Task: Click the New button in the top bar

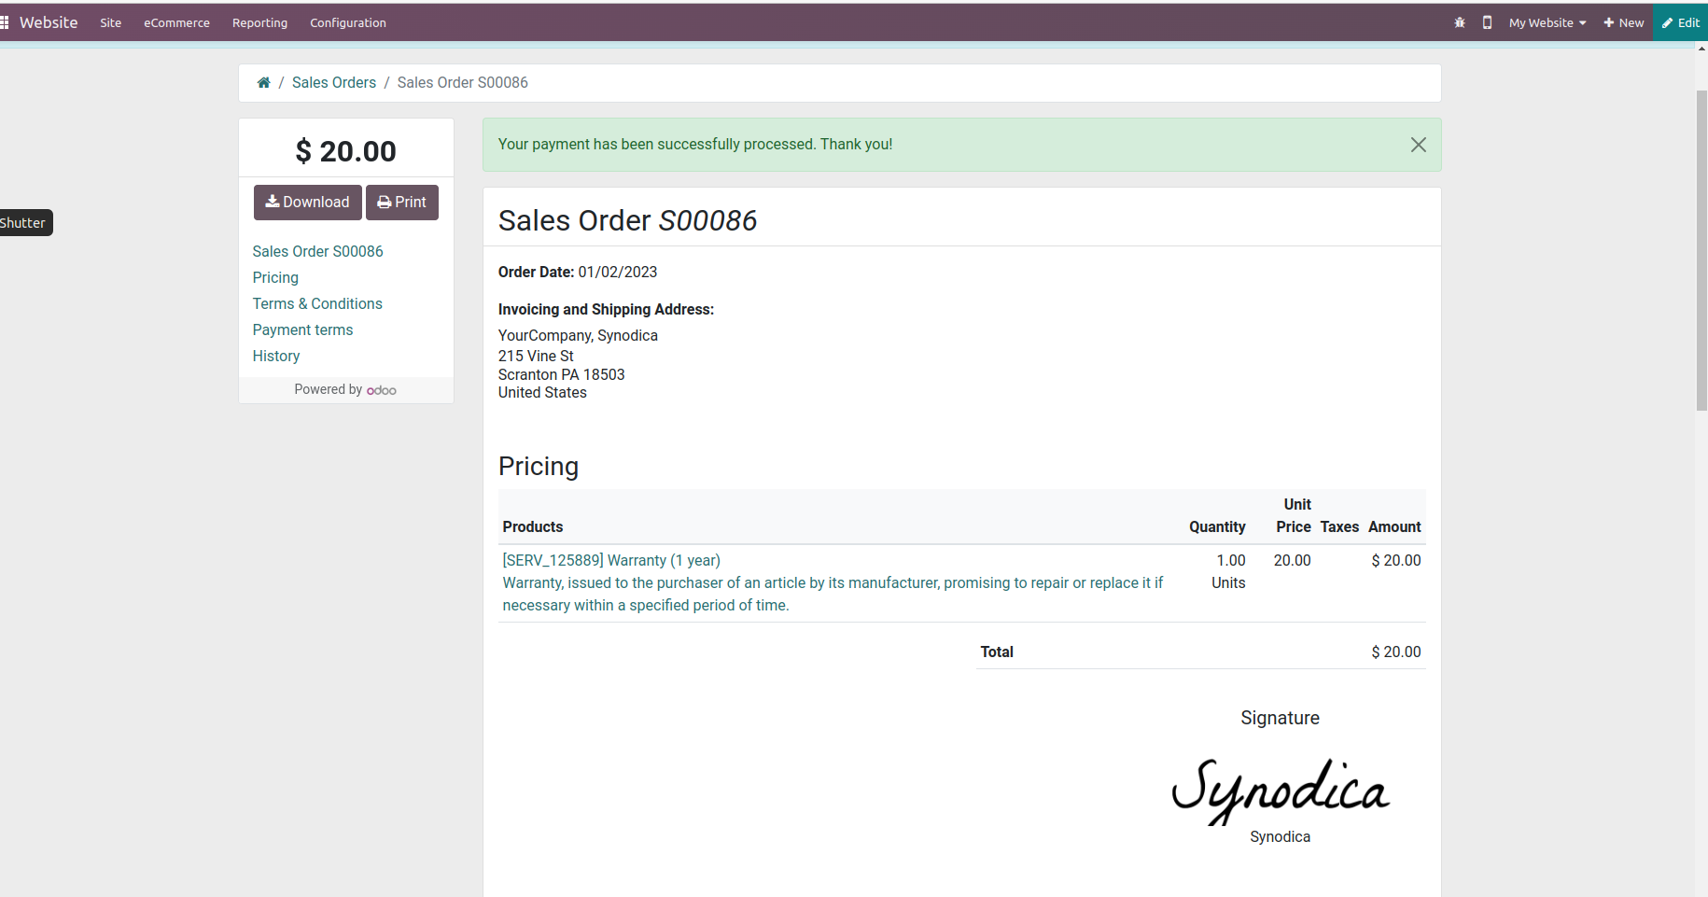Action: tap(1624, 22)
